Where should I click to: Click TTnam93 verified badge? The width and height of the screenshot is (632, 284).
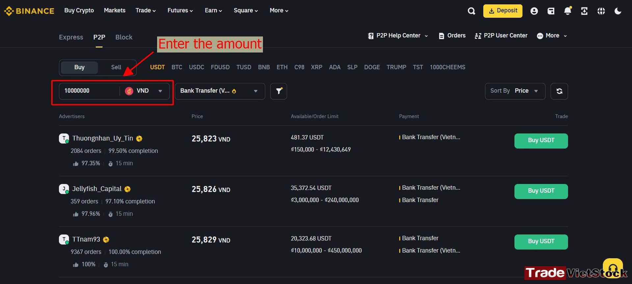(106, 240)
